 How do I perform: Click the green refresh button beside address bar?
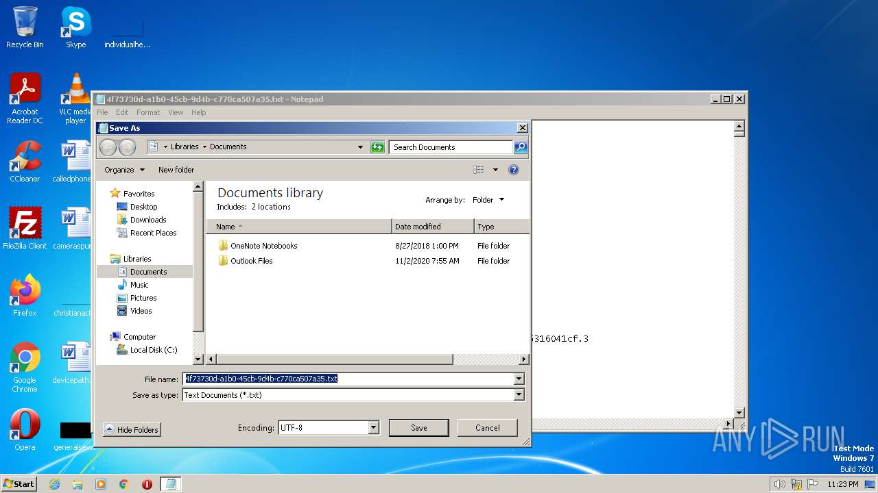click(x=377, y=147)
